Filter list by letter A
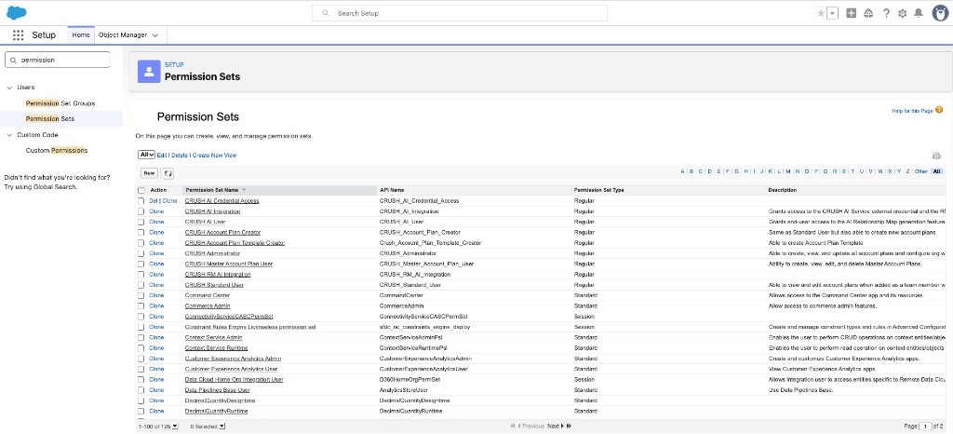The image size is (953, 434). tap(682, 171)
